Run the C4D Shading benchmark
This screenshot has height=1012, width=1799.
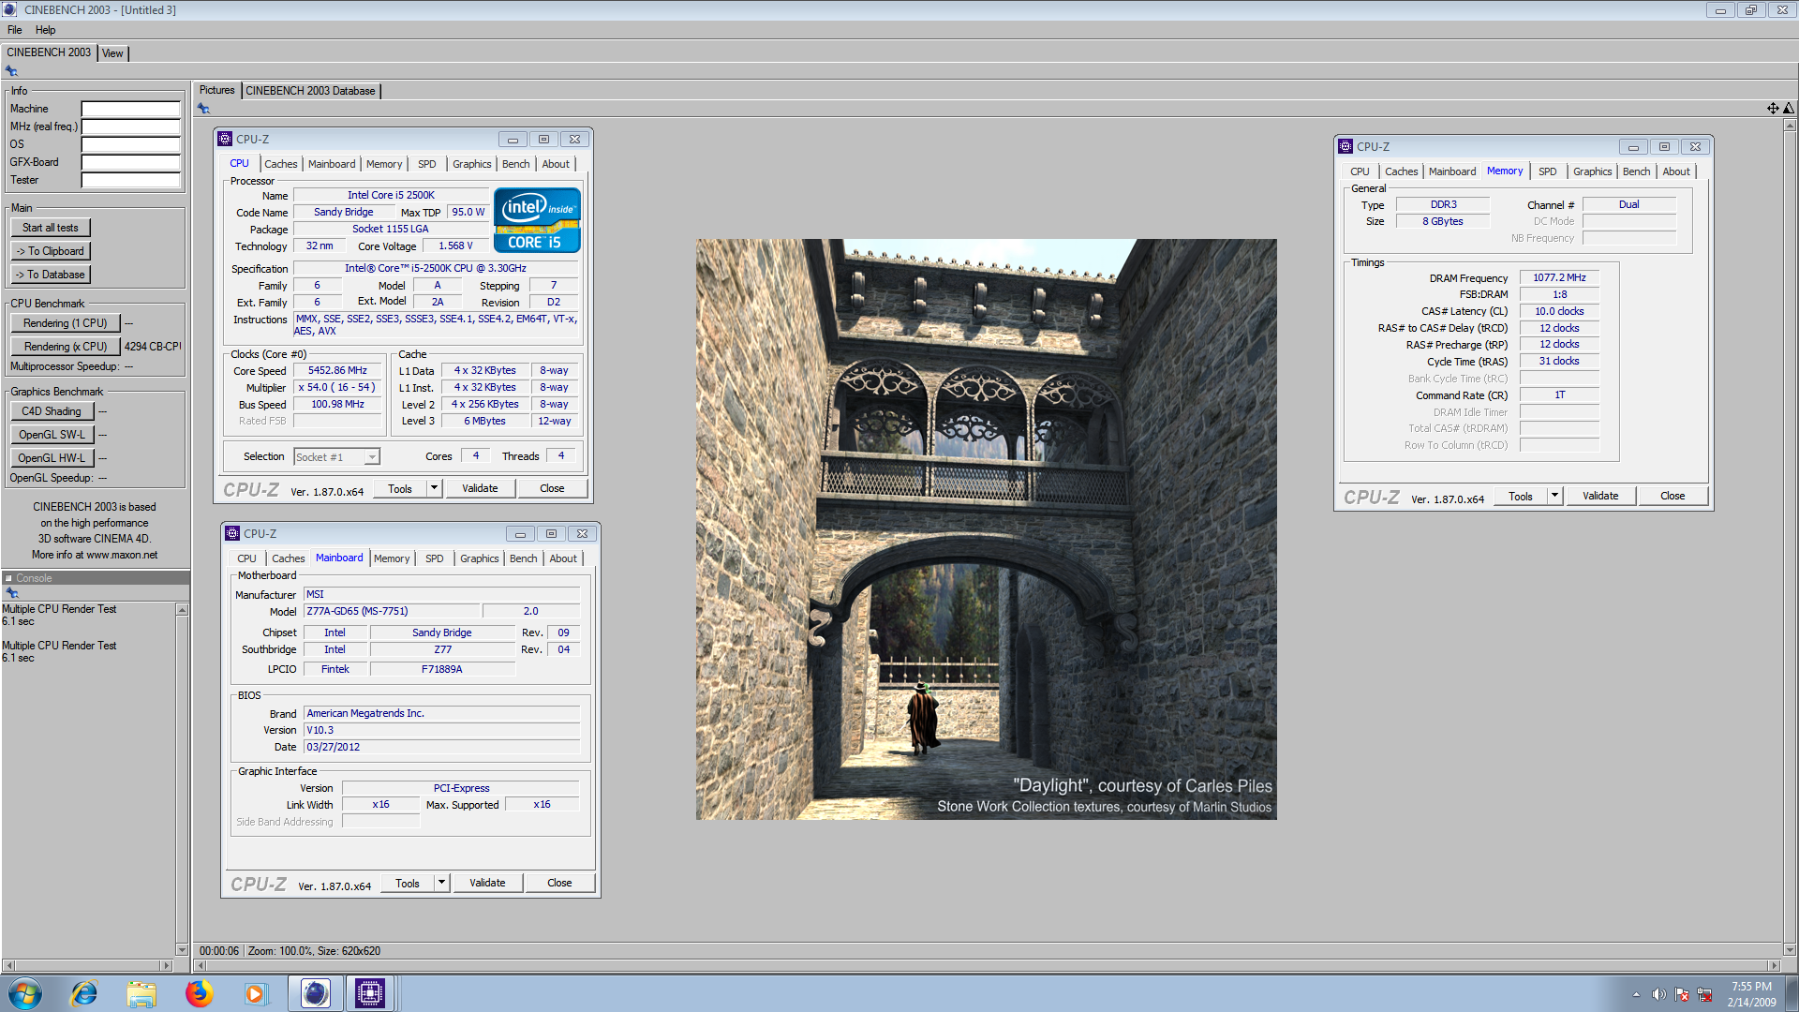pos(52,411)
